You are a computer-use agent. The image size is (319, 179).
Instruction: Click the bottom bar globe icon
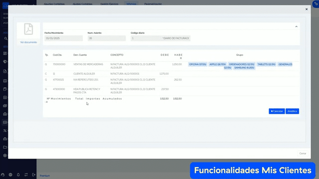tap(10, 175)
